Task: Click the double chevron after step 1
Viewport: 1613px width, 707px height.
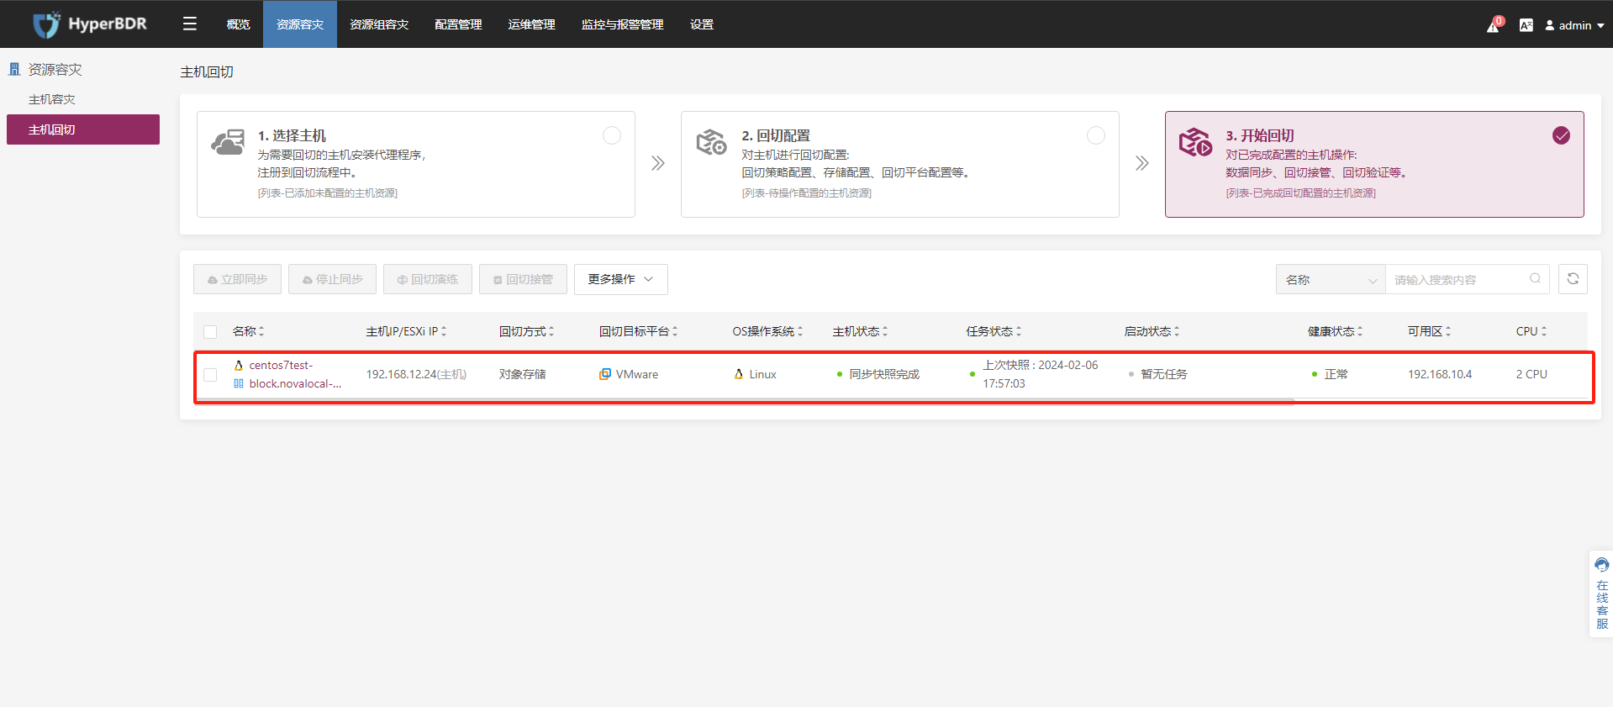Action: tap(658, 163)
